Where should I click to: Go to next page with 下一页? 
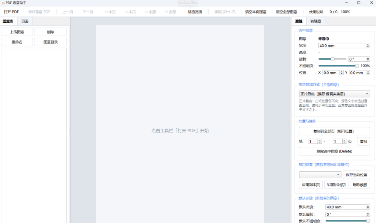88,12
